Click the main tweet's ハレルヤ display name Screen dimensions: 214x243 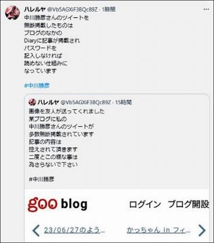[35, 9]
